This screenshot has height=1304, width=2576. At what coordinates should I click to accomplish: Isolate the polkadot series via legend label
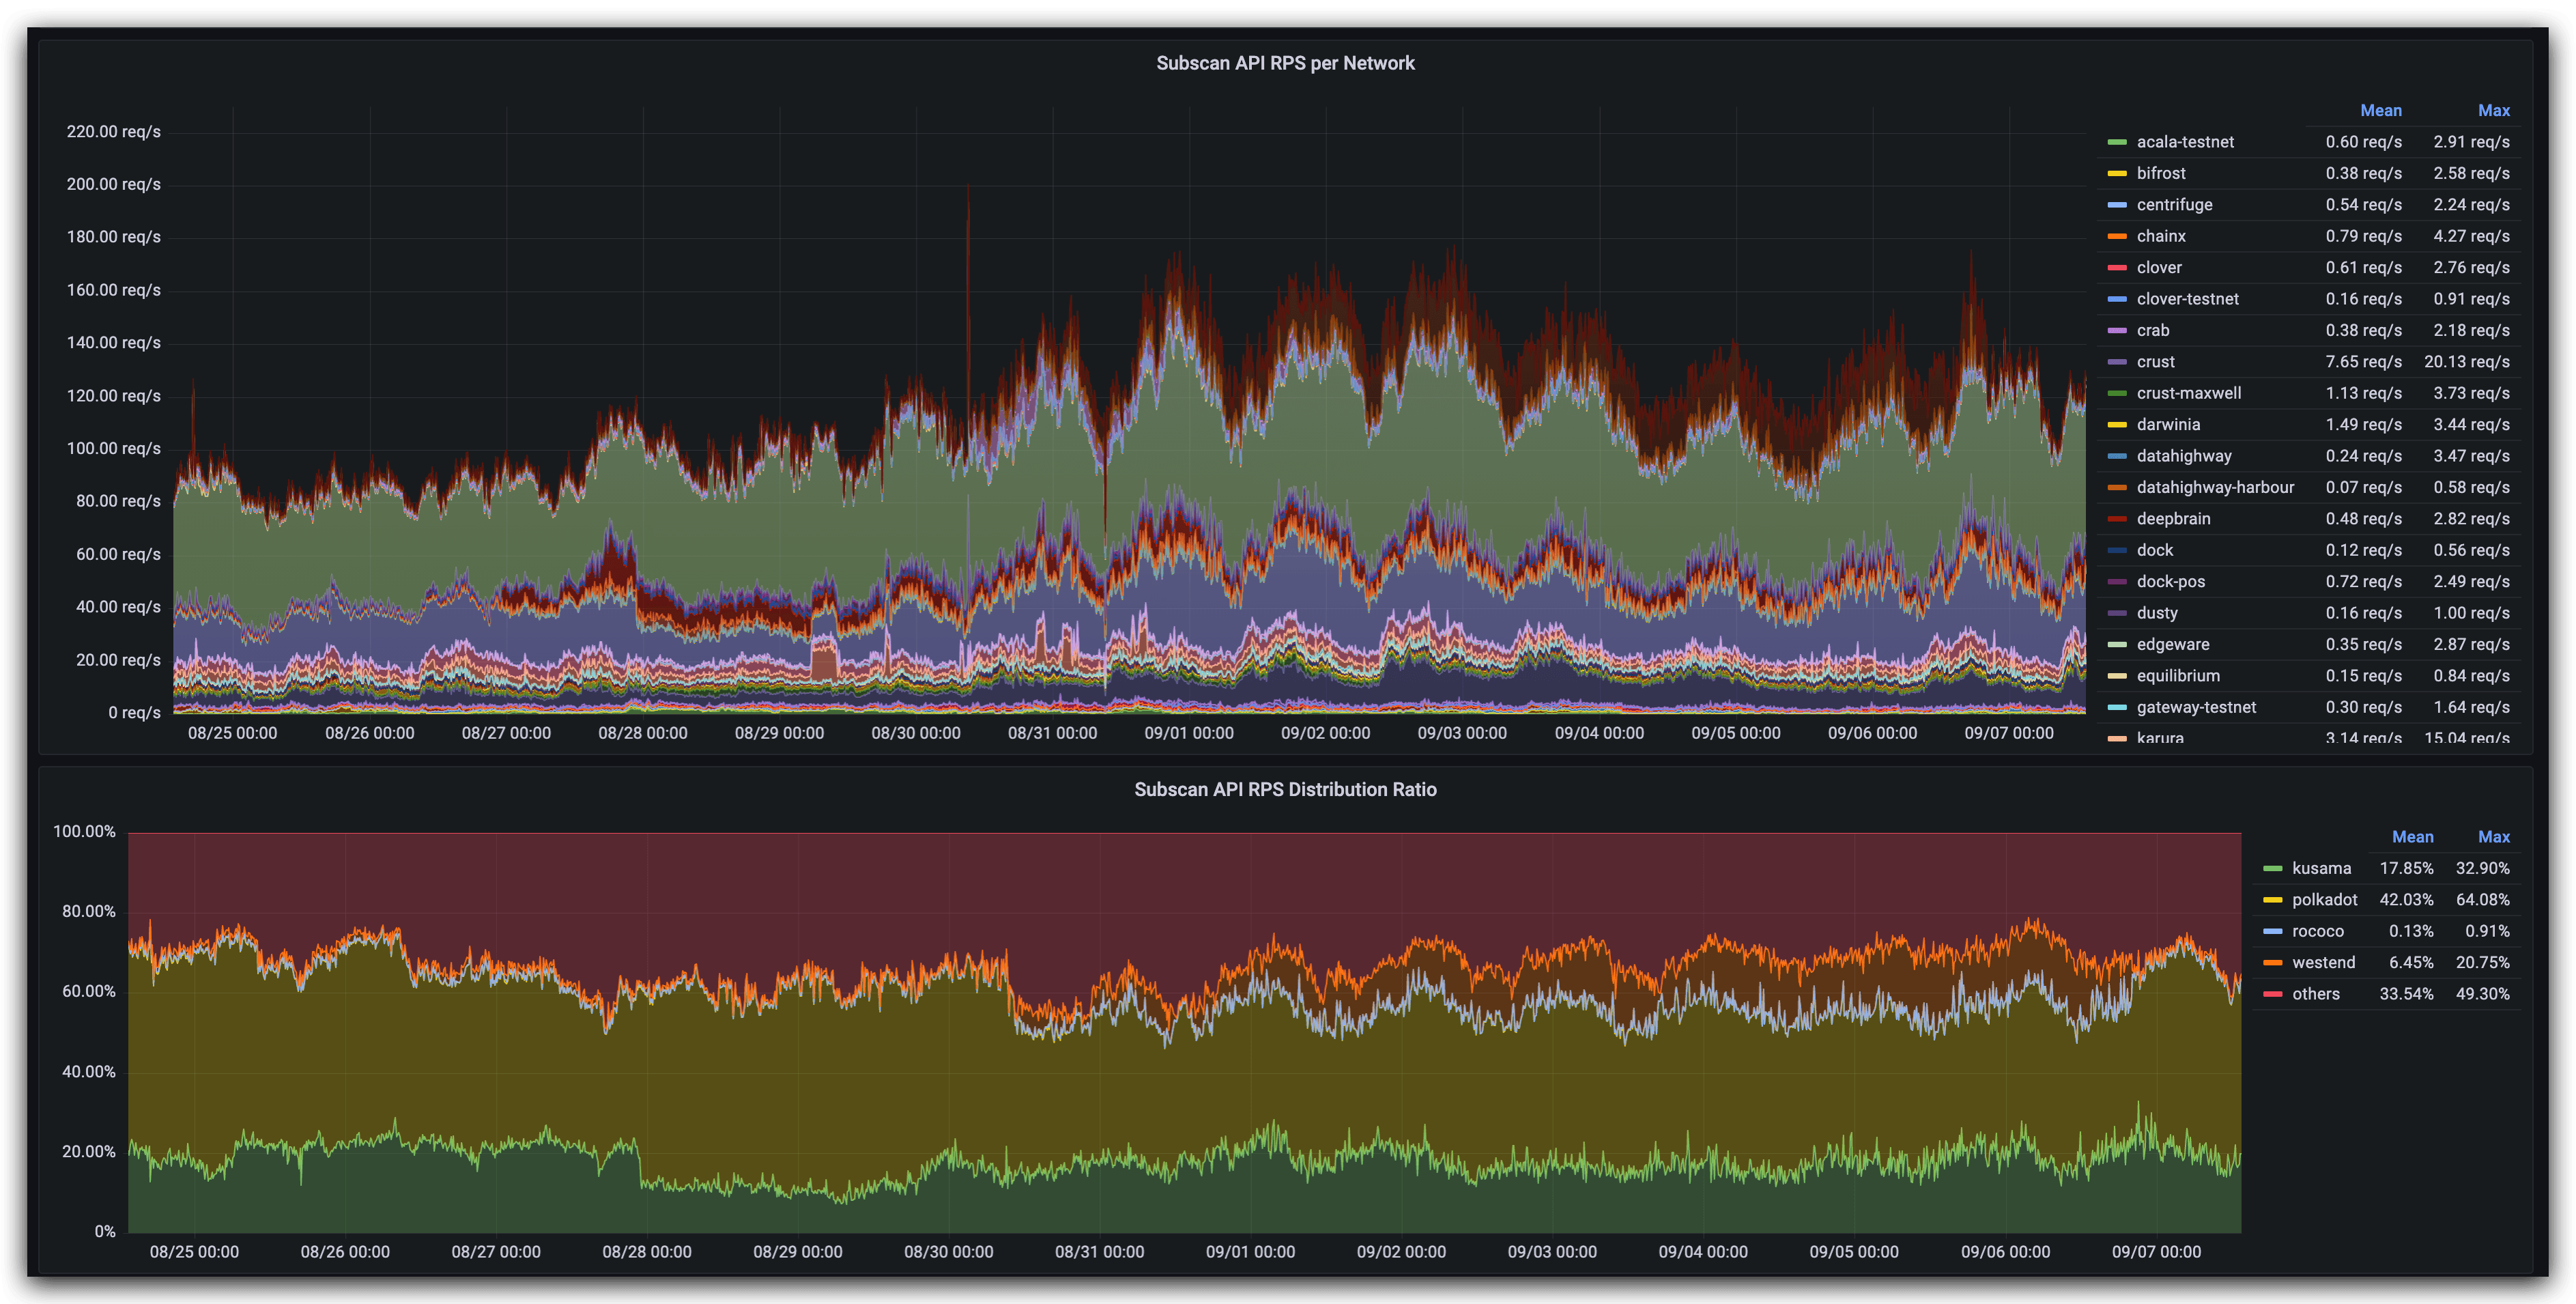2324,900
